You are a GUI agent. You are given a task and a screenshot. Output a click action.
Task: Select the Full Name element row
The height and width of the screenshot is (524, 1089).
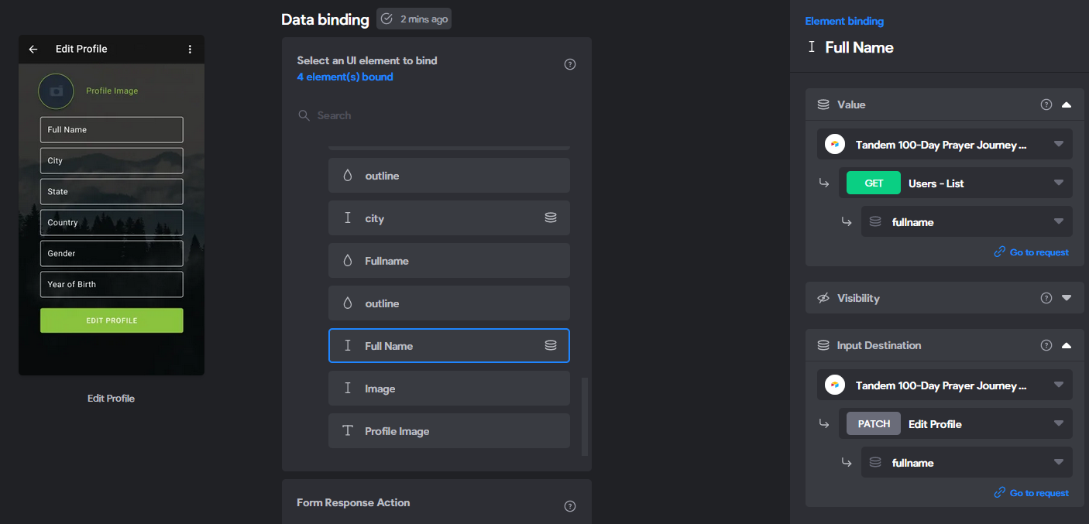pos(449,346)
